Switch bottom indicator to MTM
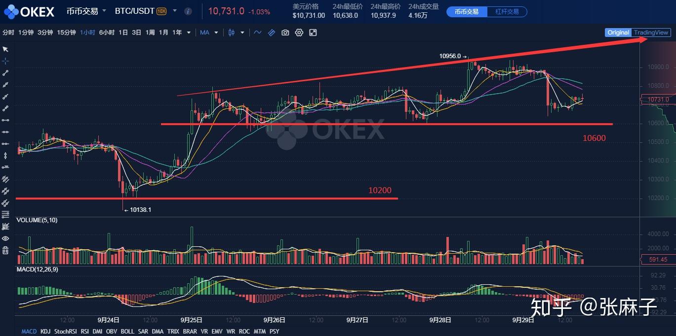676x336 pixels. point(259,332)
